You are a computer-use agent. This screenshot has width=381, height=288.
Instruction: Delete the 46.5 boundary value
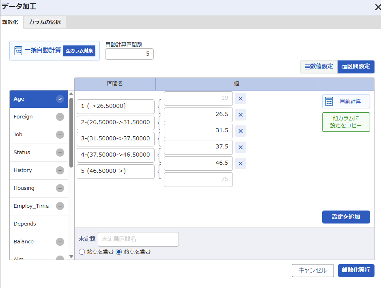coord(241,163)
